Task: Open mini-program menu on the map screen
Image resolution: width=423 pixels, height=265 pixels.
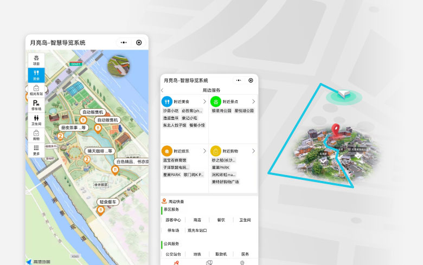Action: click(124, 42)
